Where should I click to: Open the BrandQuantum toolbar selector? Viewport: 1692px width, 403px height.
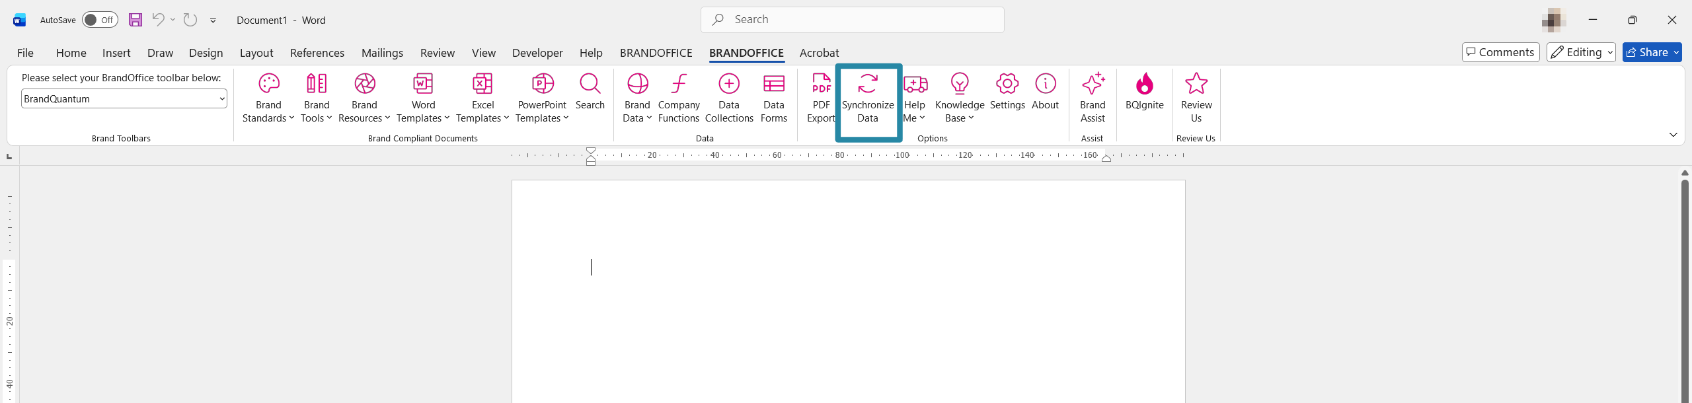(124, 99)
